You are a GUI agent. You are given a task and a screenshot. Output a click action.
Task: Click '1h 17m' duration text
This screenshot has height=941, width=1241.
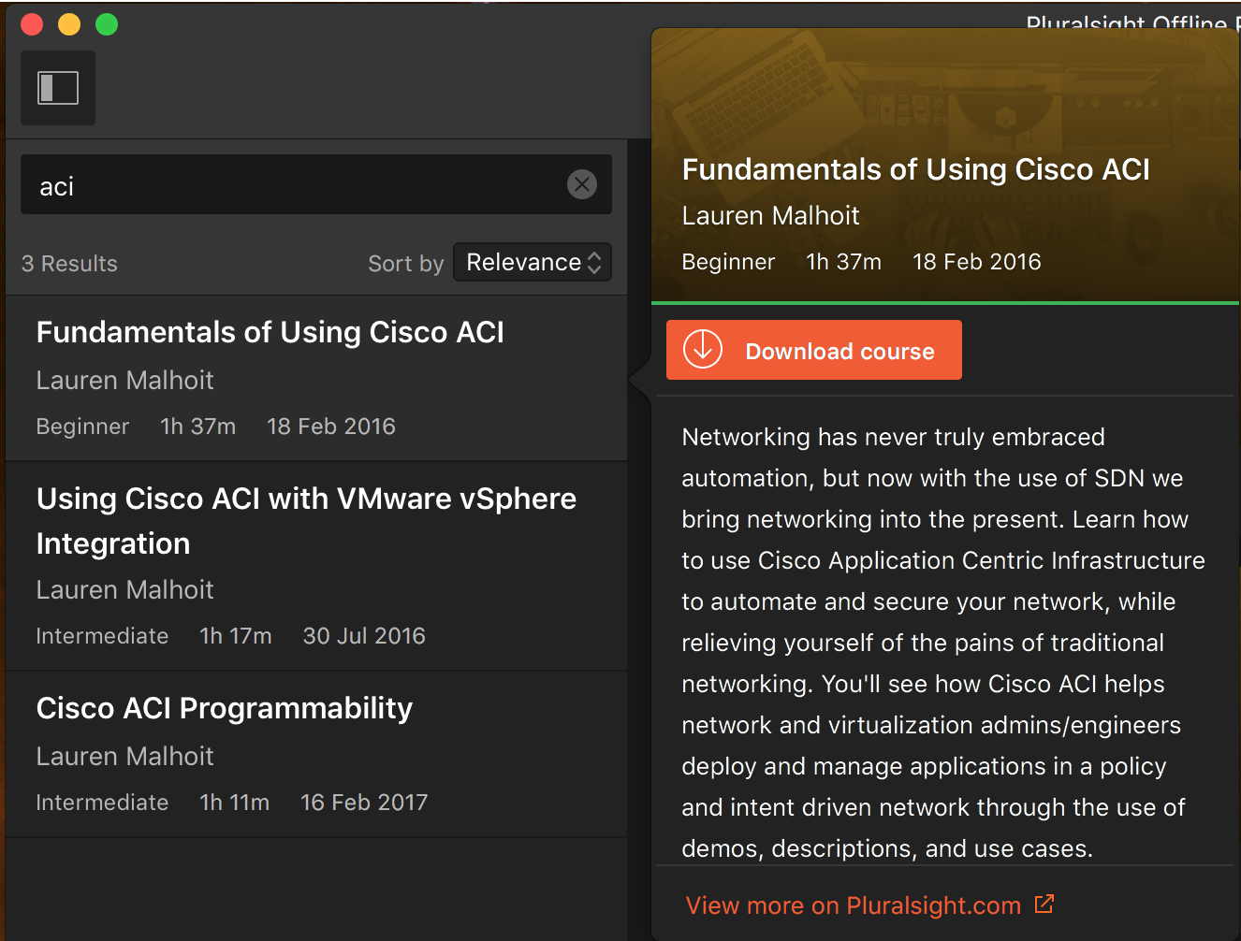236,636
